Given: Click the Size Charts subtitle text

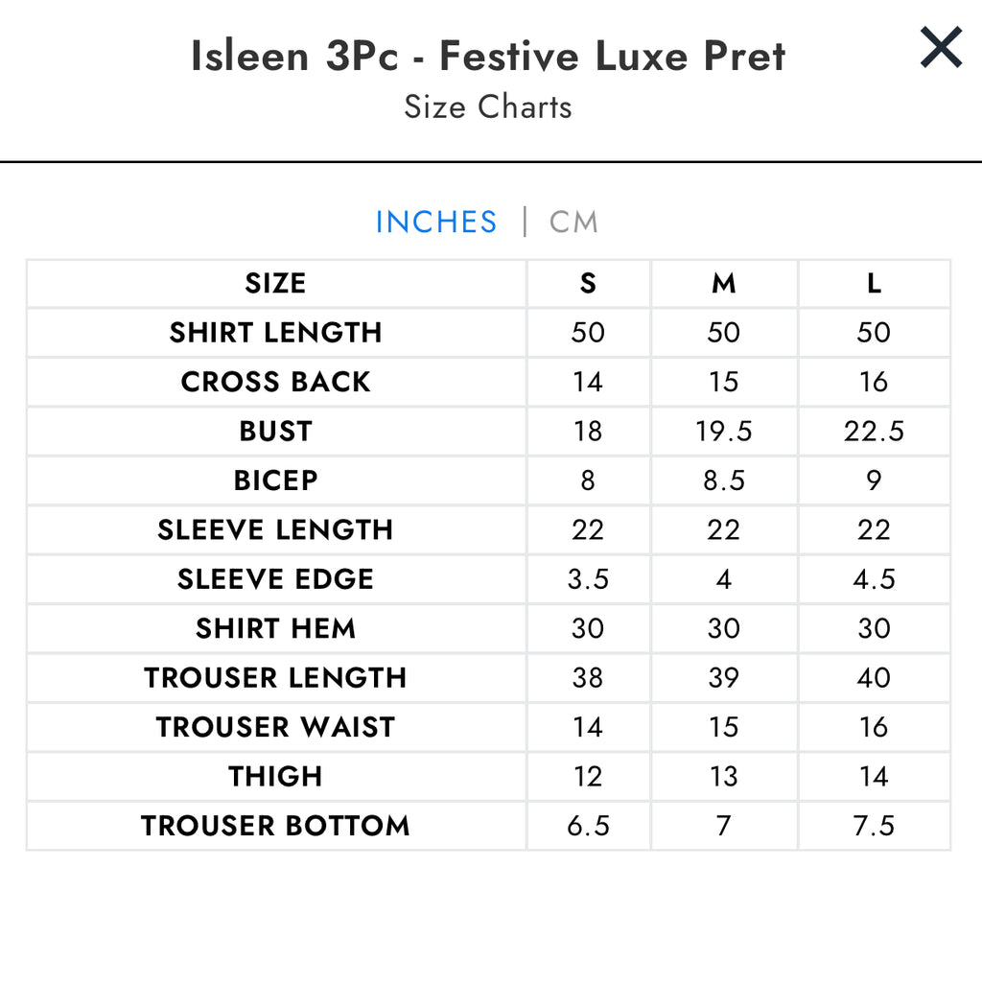Looking at the screenshot, I should coord(487,107).
